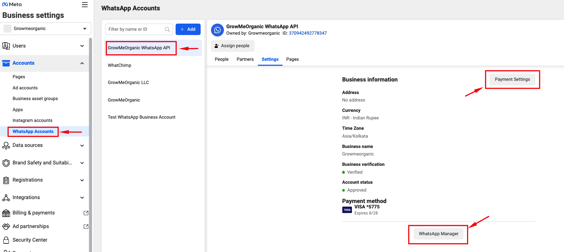Open WhatsApp Manager

click(x=438, y=234)
